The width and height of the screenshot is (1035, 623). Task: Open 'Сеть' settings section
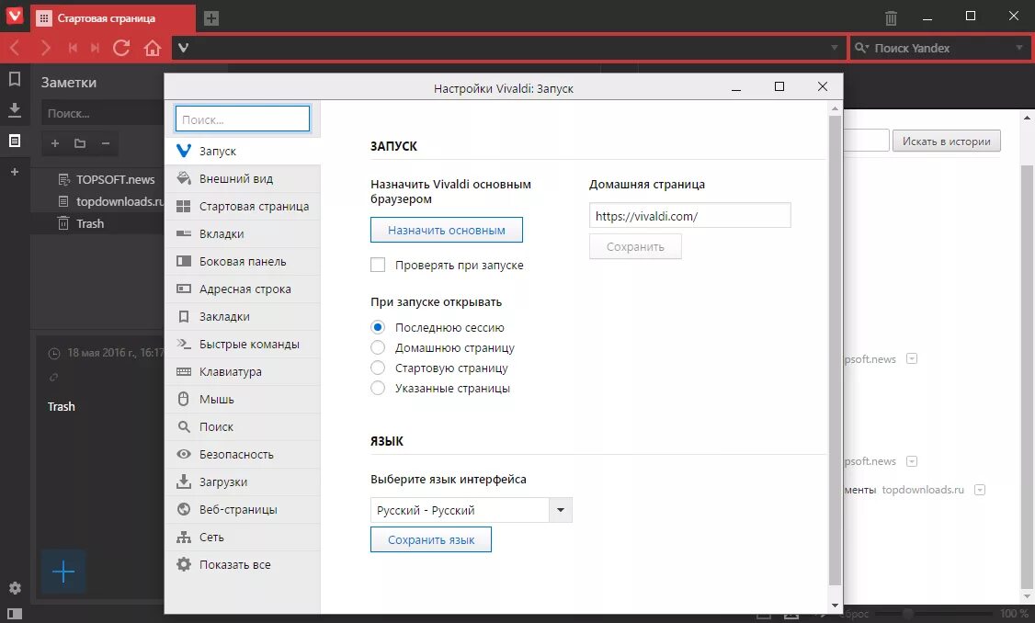coord(243,538)
